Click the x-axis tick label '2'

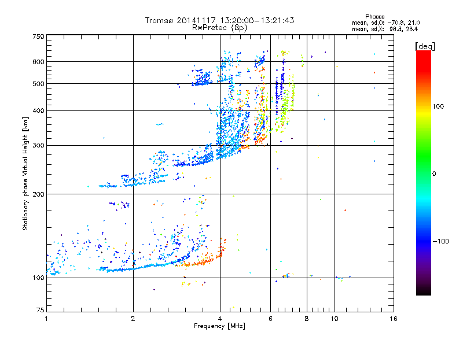pyautogui.click(x=133, y=319)
